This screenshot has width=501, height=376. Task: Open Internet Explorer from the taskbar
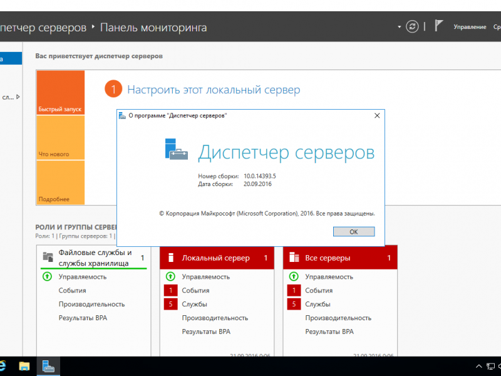point(3,366)
